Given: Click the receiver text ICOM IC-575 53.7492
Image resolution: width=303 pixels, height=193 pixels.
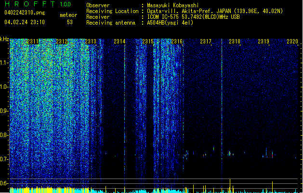Looking at the screenshot, I should (x=193, y=17).
